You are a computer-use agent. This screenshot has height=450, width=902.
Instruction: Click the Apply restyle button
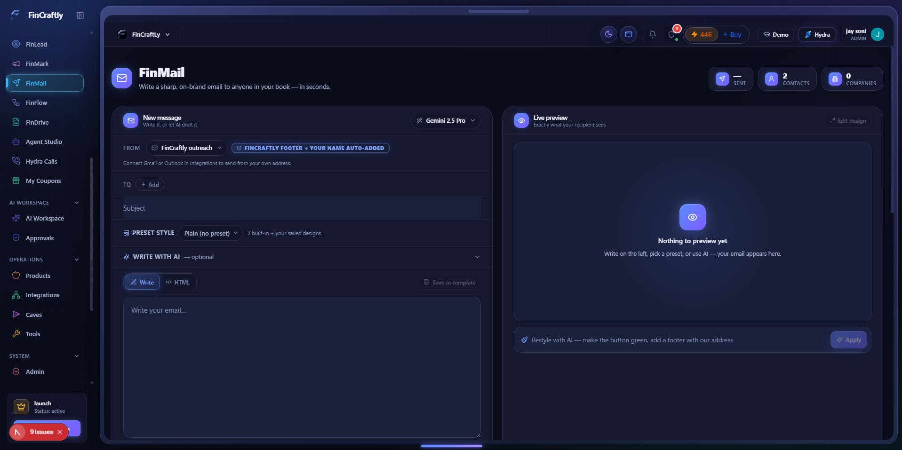849,340
